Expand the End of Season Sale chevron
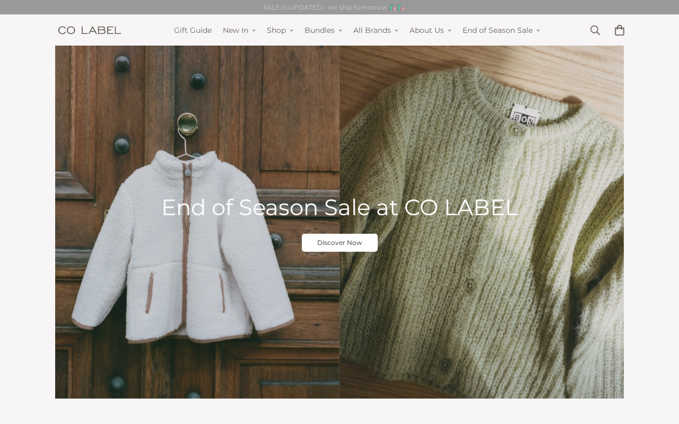Viewport: 679px width, 424px height. pyautogui.click(x=538, y=31)
